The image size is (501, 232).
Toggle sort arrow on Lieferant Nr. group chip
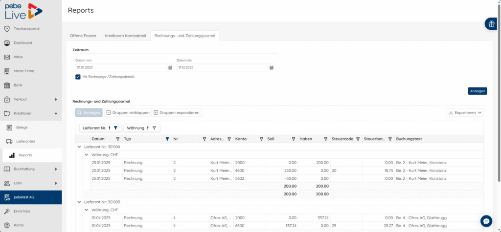pyautogui.click(x=109, y=128)
